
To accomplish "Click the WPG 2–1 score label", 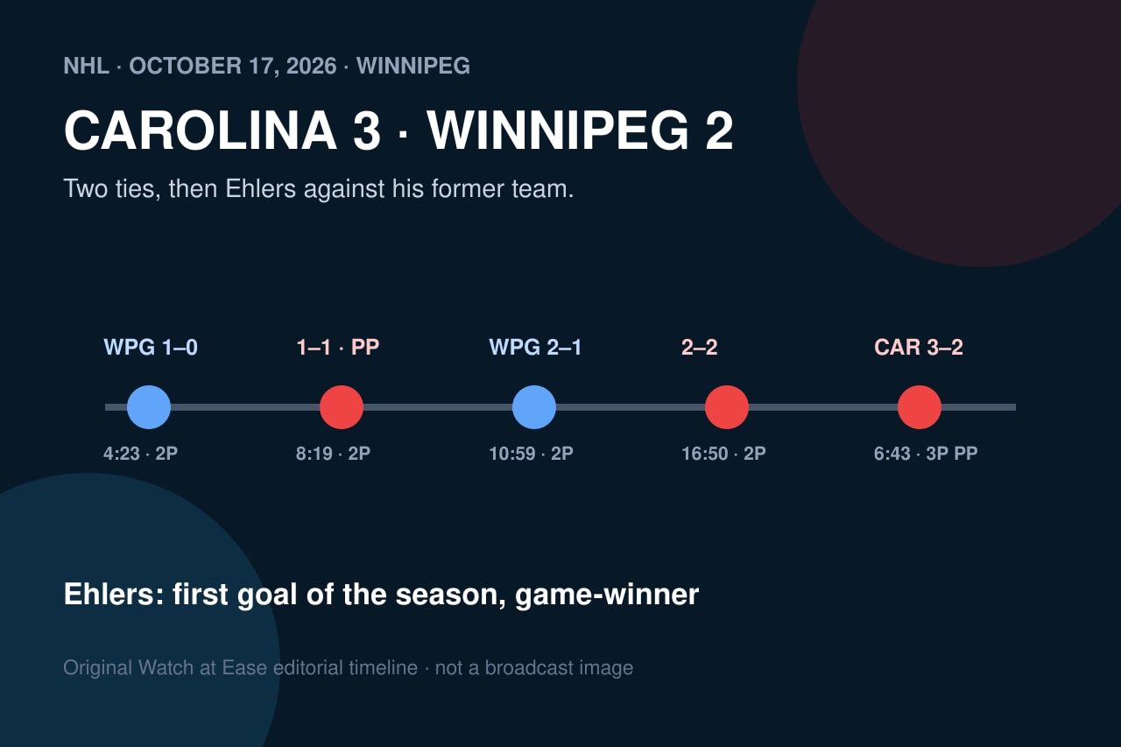I will 535,348.
